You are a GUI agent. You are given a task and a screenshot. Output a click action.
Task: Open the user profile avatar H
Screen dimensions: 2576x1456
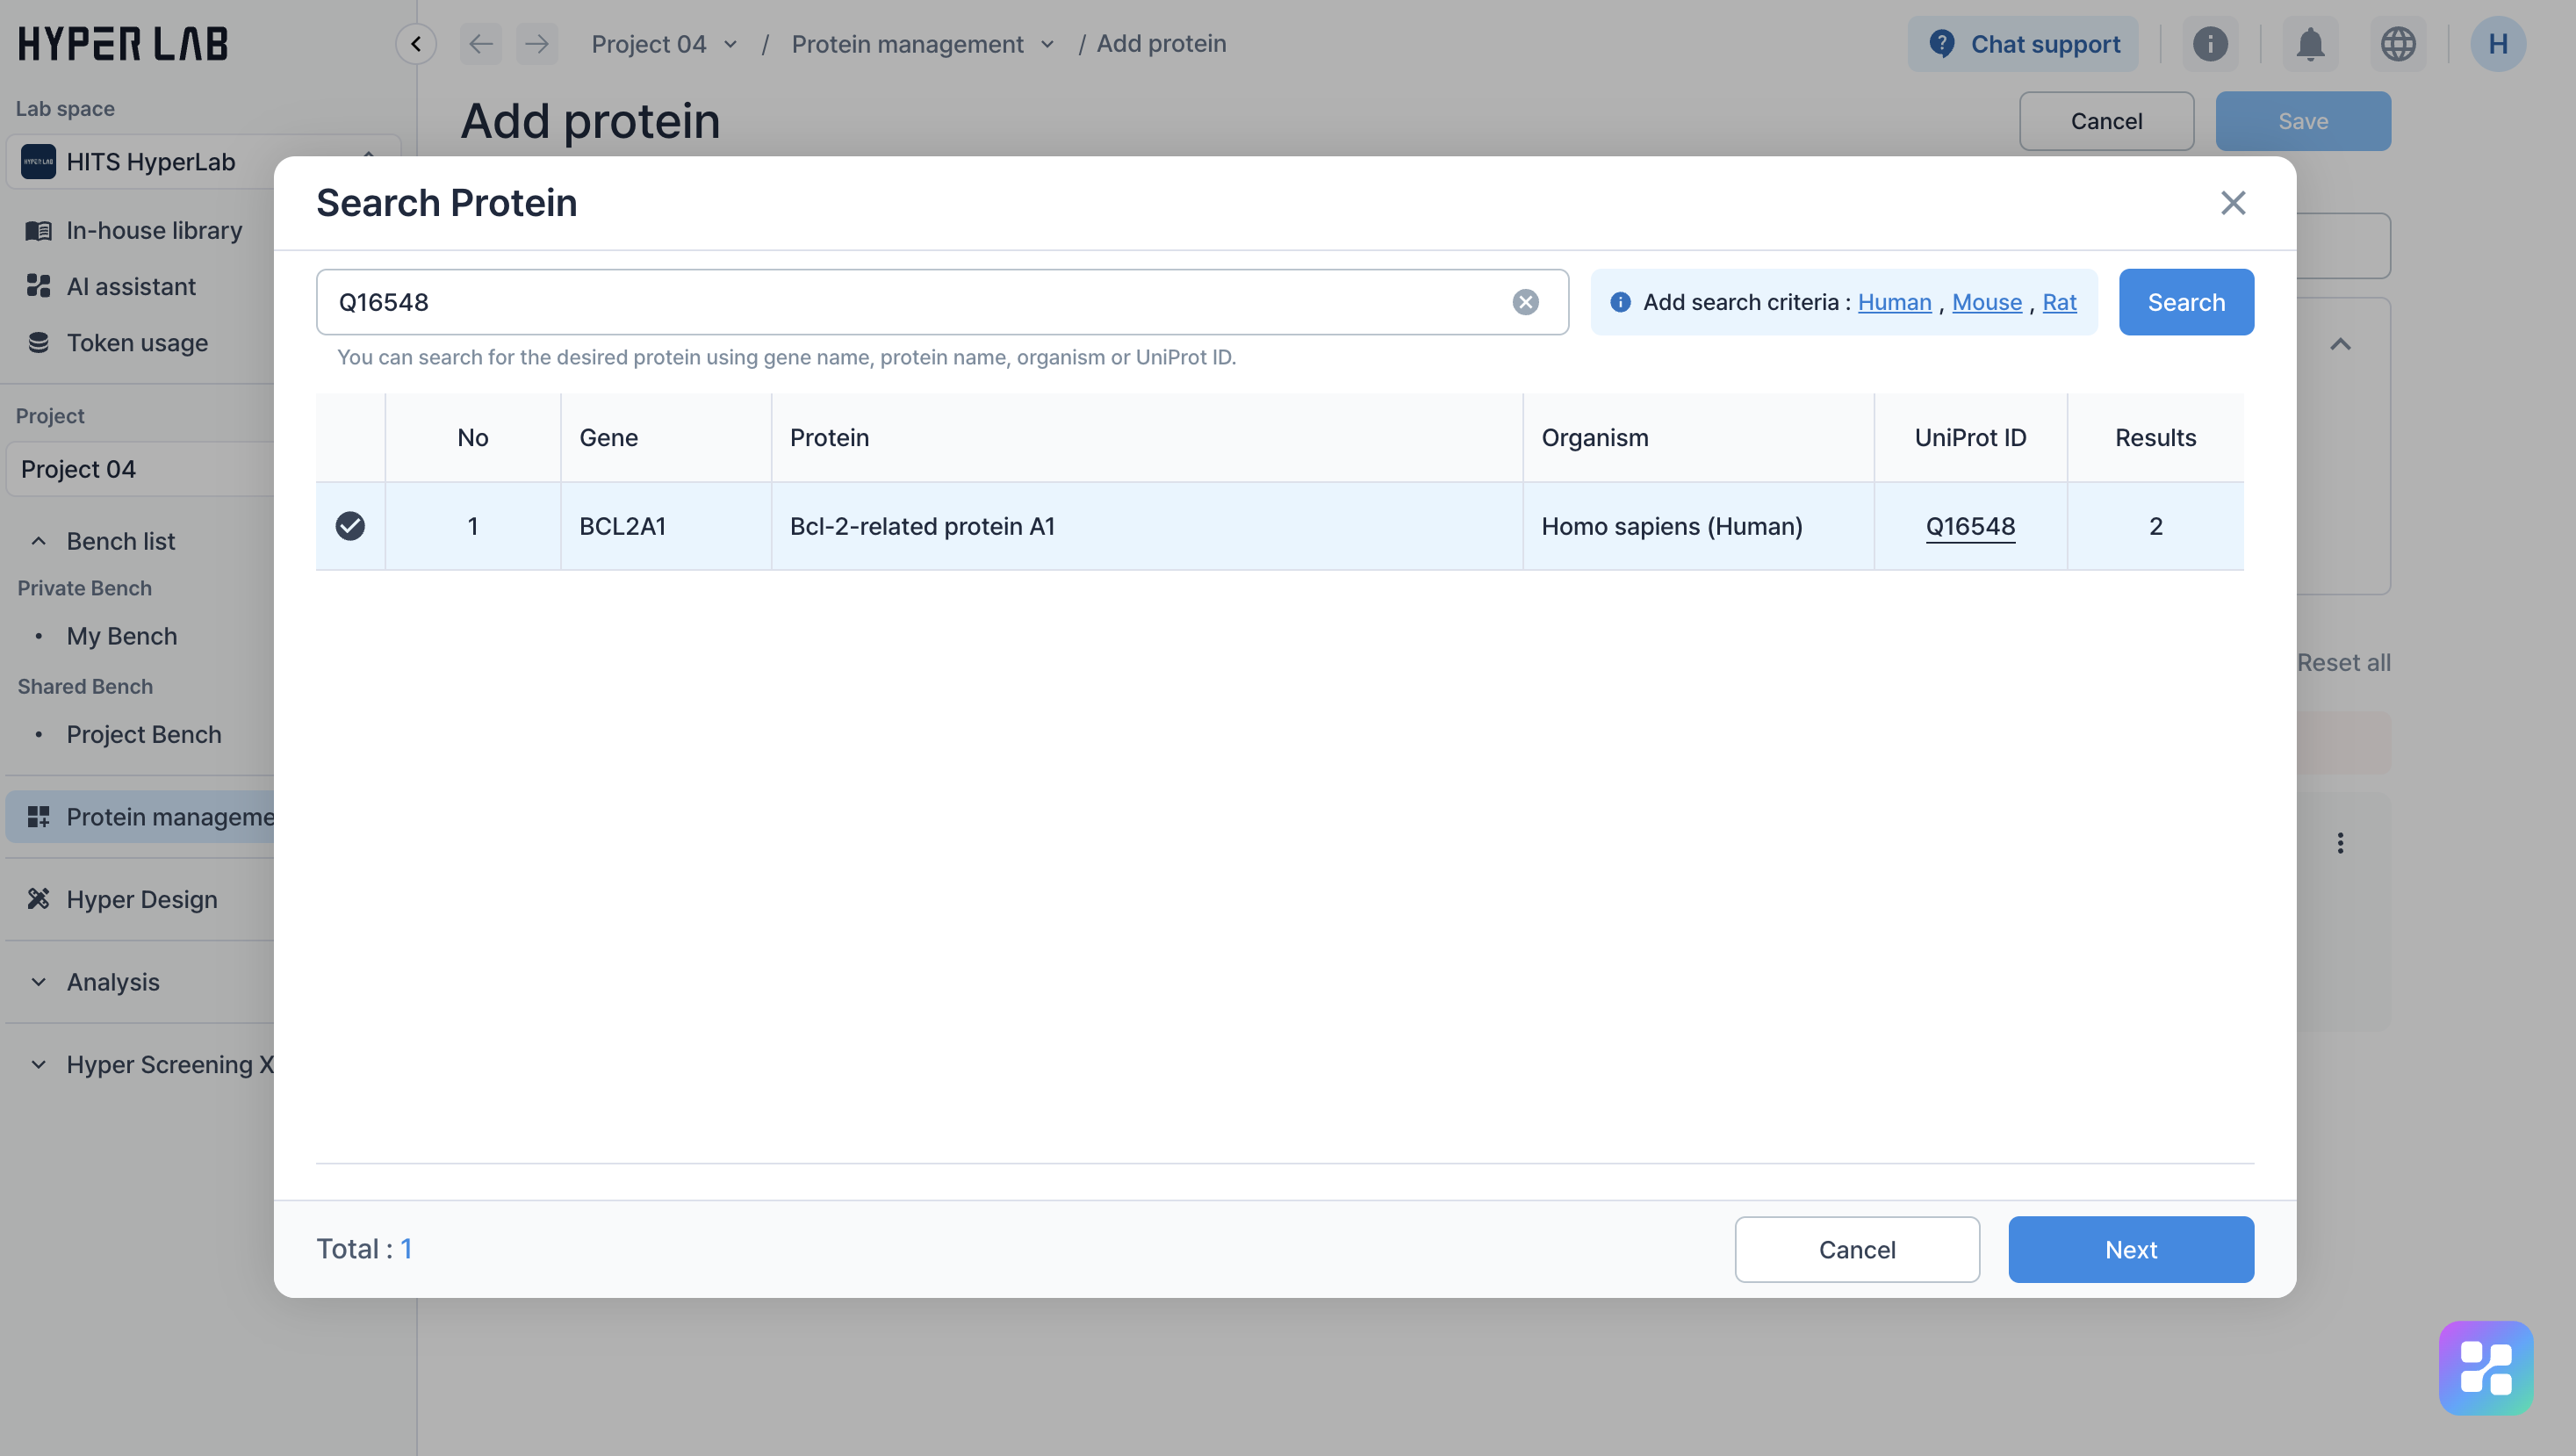(2497, 44)
